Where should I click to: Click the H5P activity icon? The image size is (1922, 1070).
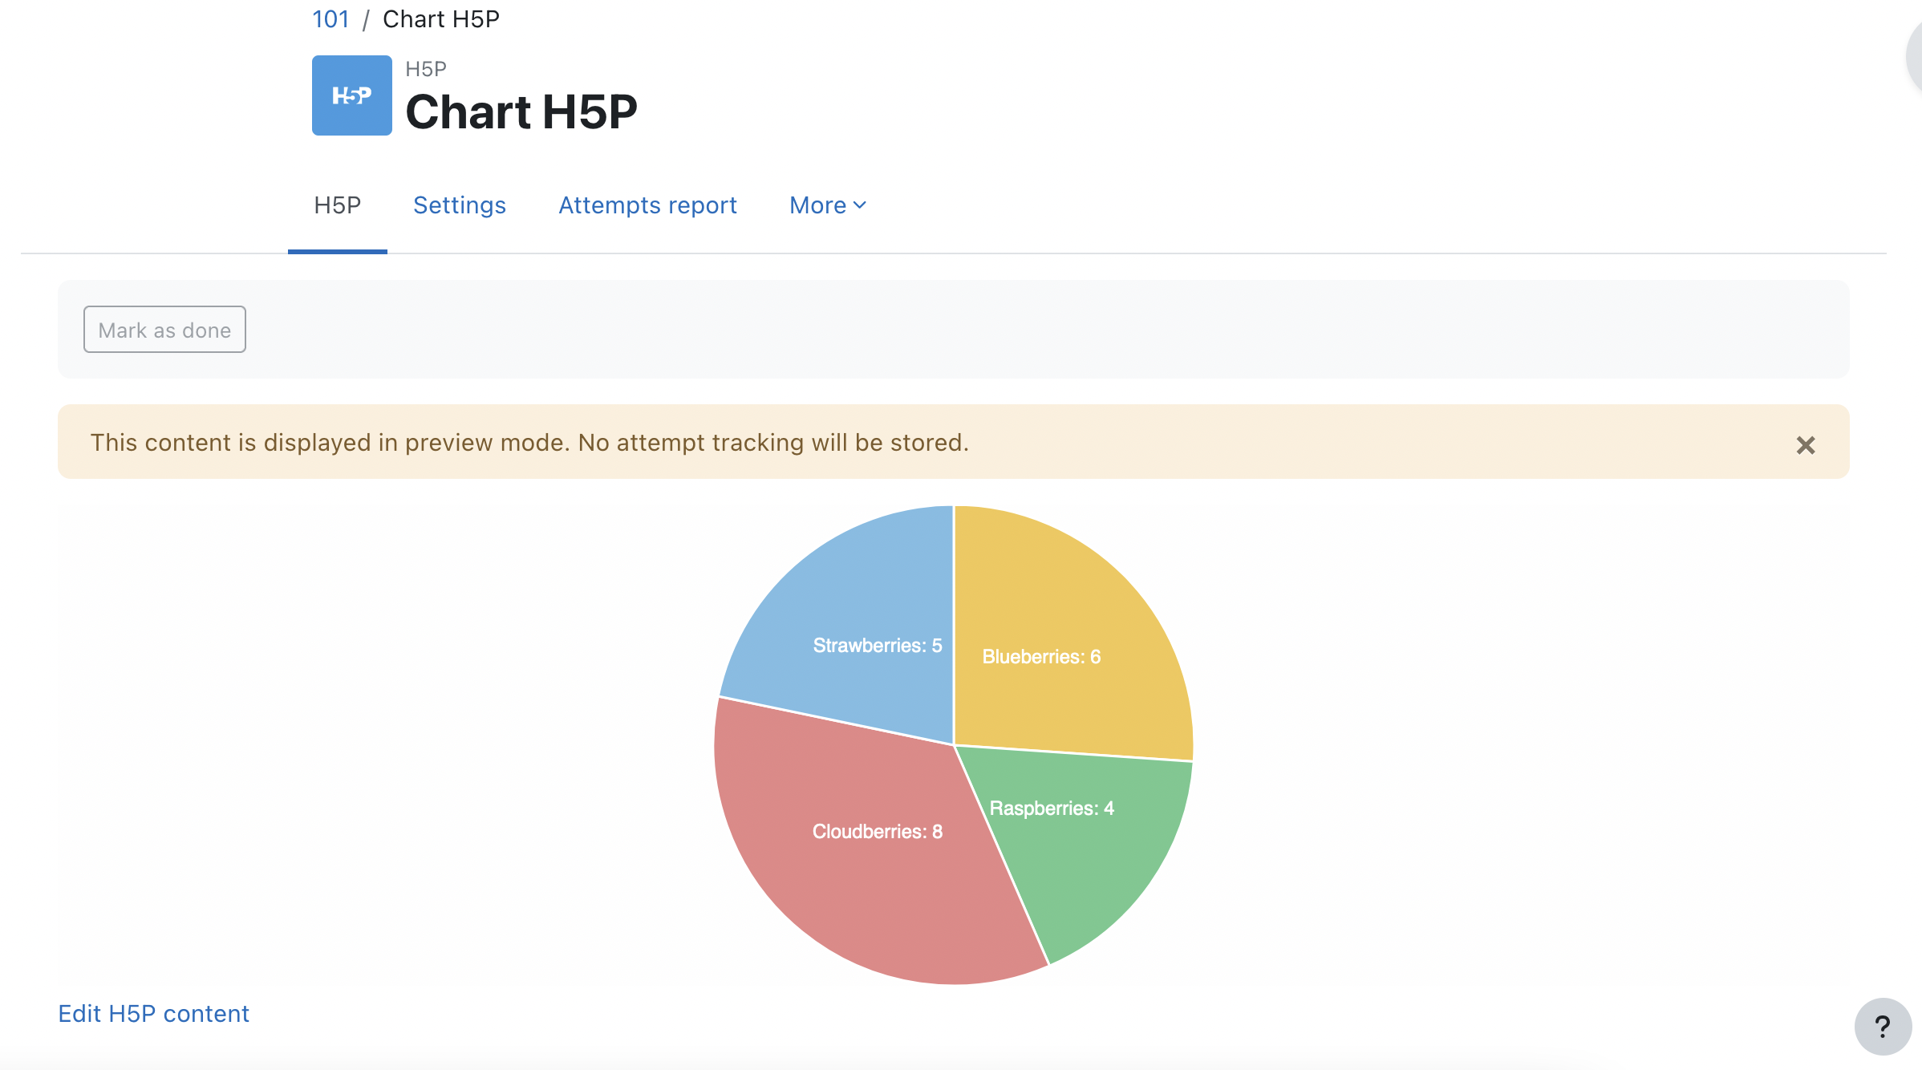point(351,95)
